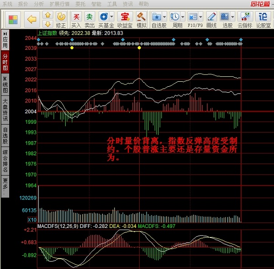Image resolution: width=274 pixels, height=269 pixels.
Task: Open the 分析 menu
Action: (39, 4)
